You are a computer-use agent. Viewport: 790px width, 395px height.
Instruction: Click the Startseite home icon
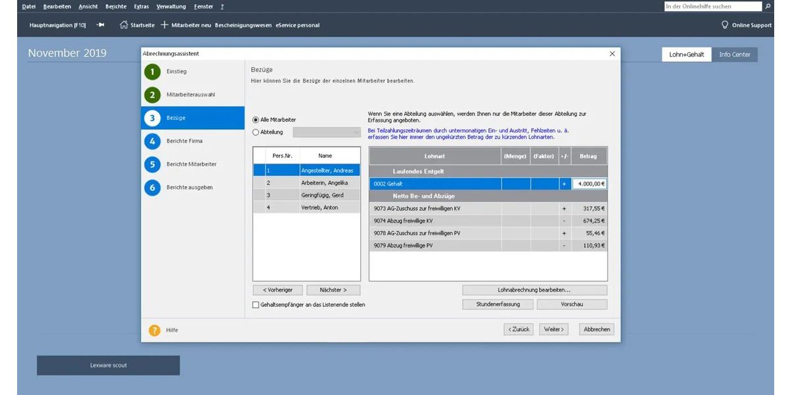(124, 25)
